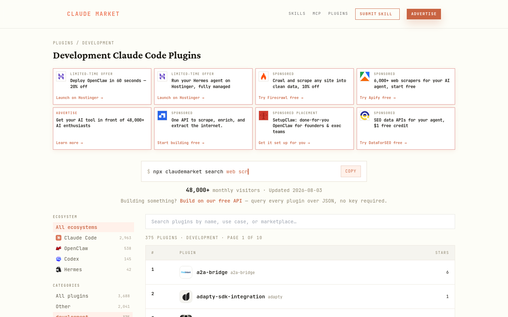Click the Hostinger logo on Deploy OpenClaw ad
The height and width of the screenshot is (317, 508).
point(61,76)
